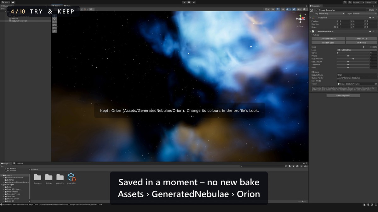Open the GameObject icon picker in Inspector
Image resolution: width=378 pixels, height=212 pixels.
(312, 10)
